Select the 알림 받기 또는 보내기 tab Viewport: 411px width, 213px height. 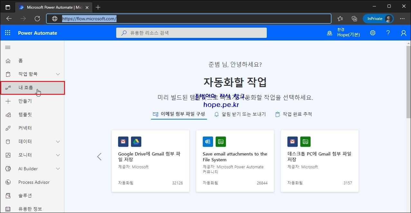[x=240, y=114]
